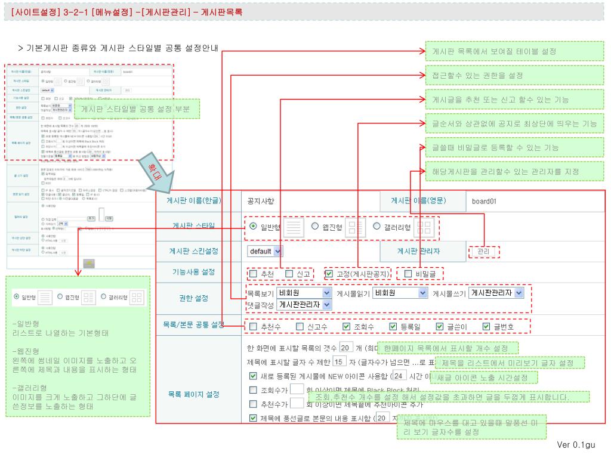The width and height of the screenshot is (611, 458).
Task: Tick the 조회수가 Black Block checkbox
Action: tap(253, 390)
